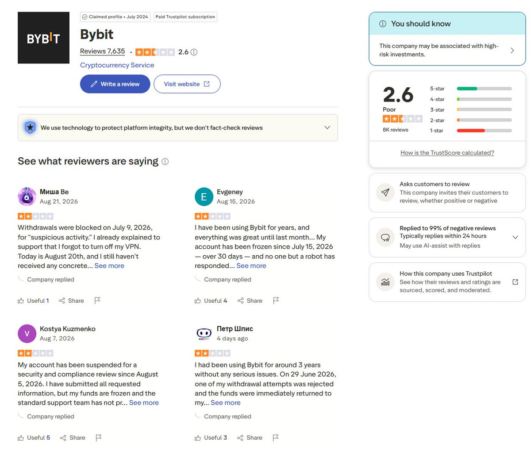This screenshot has width=531, height=449.
Task: Open external link icon for 'How this company uses Trustpilot'
Action: [515, 282]
